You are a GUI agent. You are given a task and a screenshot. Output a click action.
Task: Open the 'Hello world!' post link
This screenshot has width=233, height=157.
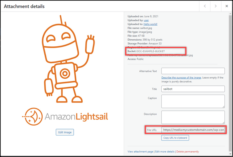click(x=150, y=24)
